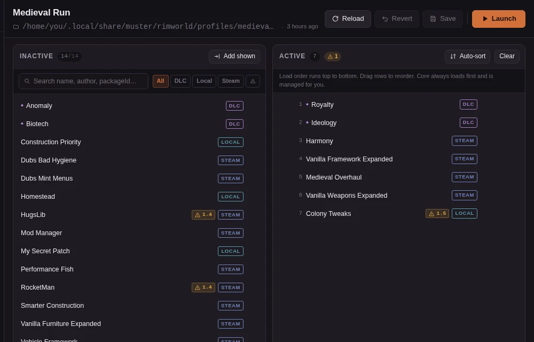Image resolution: width=534 pixels, height=342 pixels.
Task: Select My Secret Patch mod row
Action: point(139,251)
